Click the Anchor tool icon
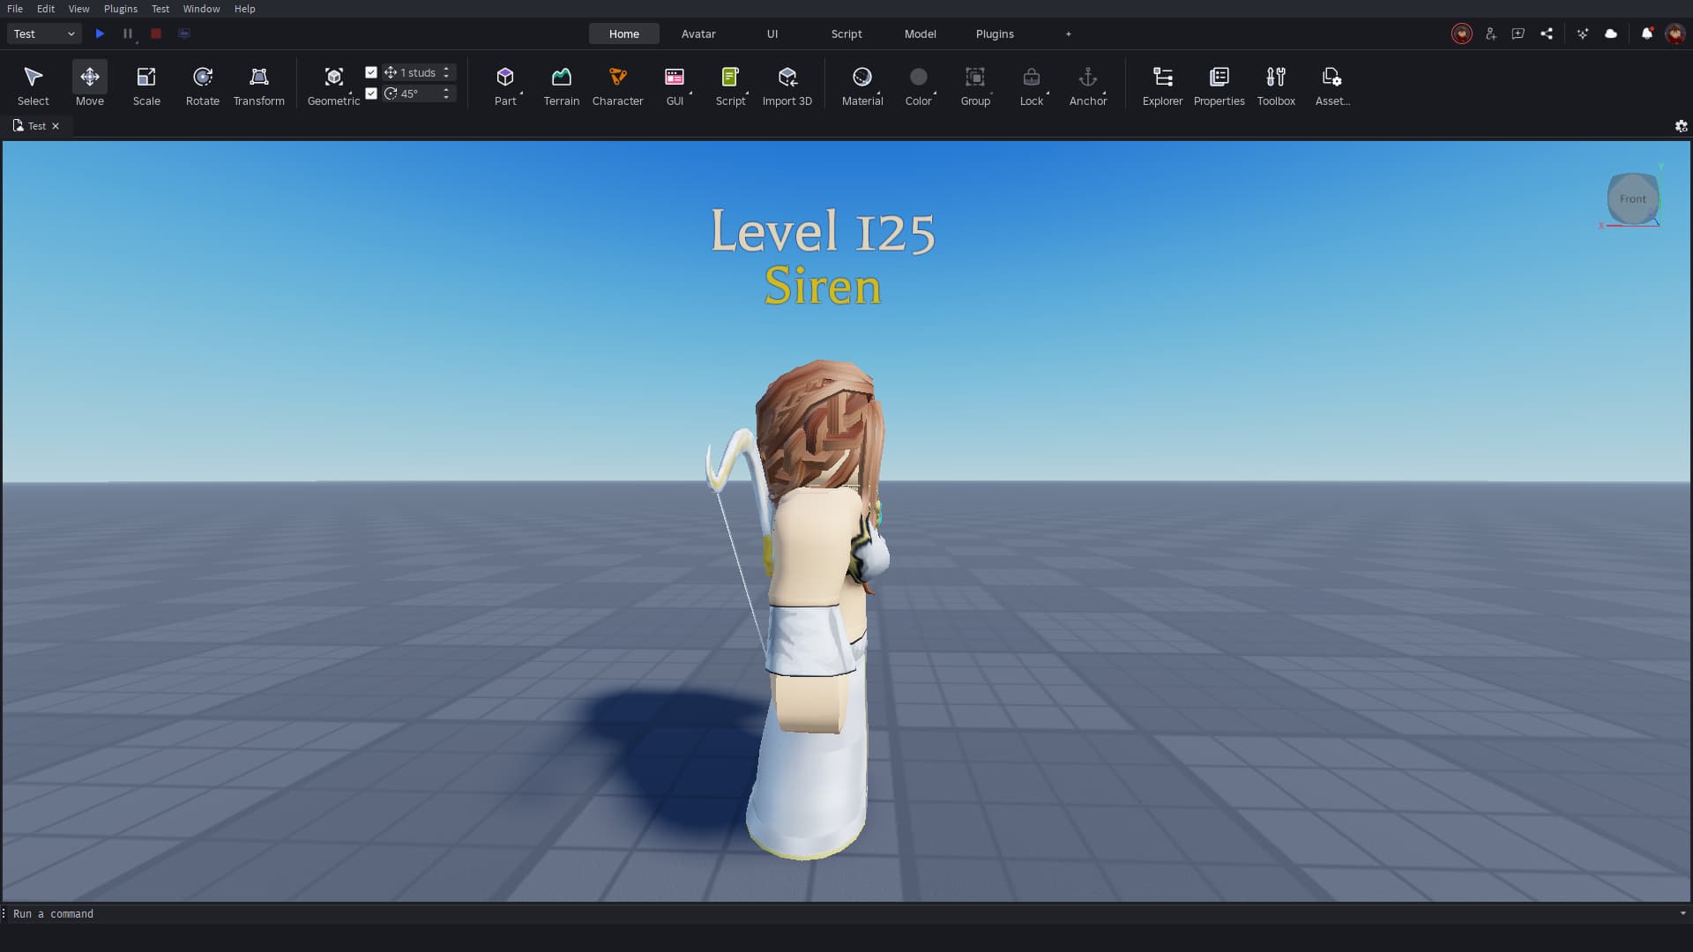Image resolution: width=1693 pixels, height=952 pixels. click(x=1087, y=78)
